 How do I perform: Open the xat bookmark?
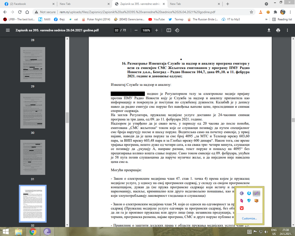[73, 19]
